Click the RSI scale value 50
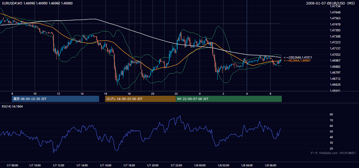This screenshot has height=168, width=359. pos(331,131)
